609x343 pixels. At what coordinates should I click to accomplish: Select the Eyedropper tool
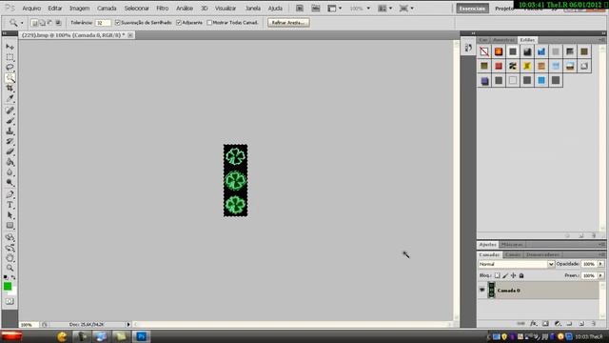click(x=10, y=98)
